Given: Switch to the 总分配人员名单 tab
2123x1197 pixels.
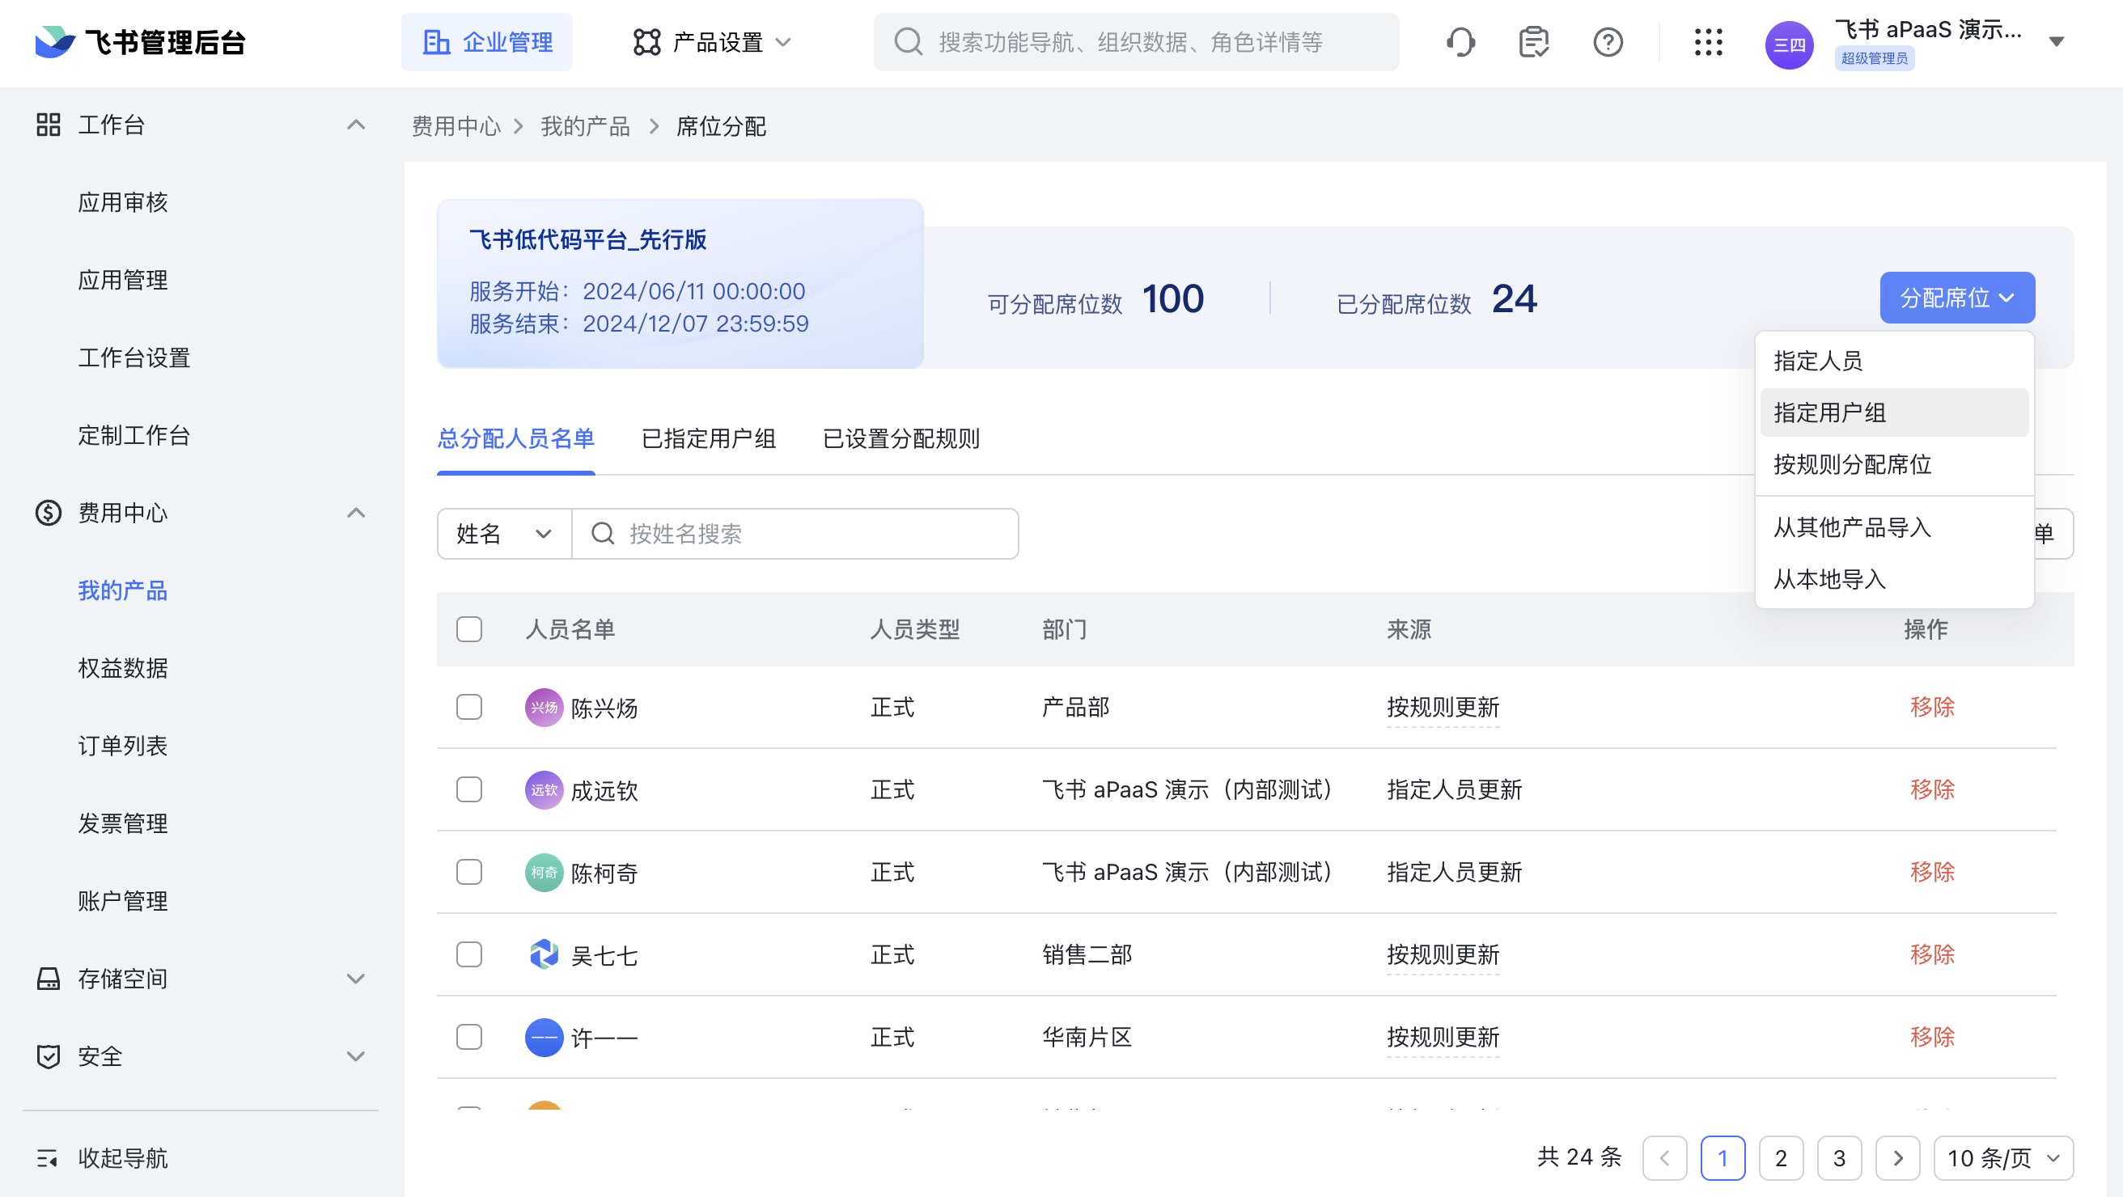Looking at the screenshot, I should (x=516, y=438).
